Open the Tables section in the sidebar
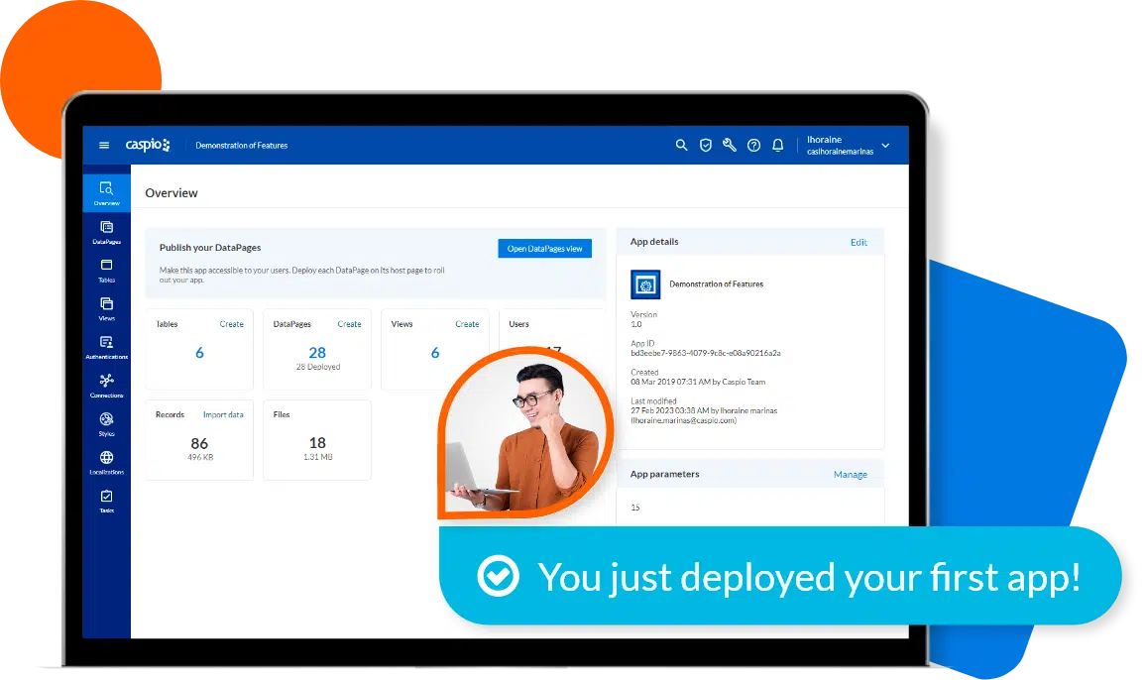 click(106, 270)
